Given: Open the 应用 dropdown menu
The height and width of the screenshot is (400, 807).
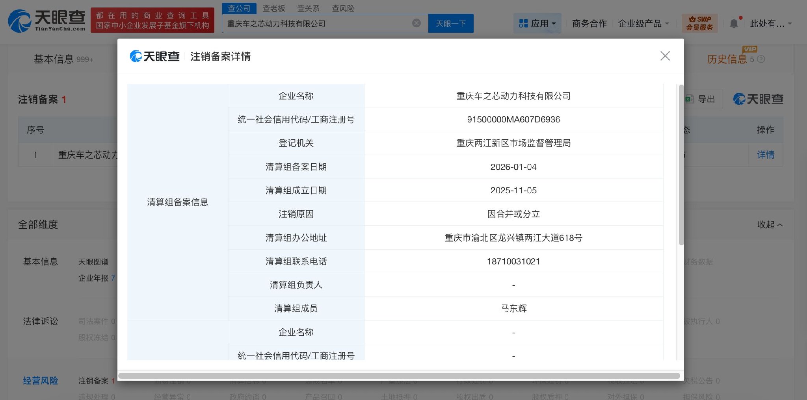Looking at the screenshot, I should click(x=537, y=24).
